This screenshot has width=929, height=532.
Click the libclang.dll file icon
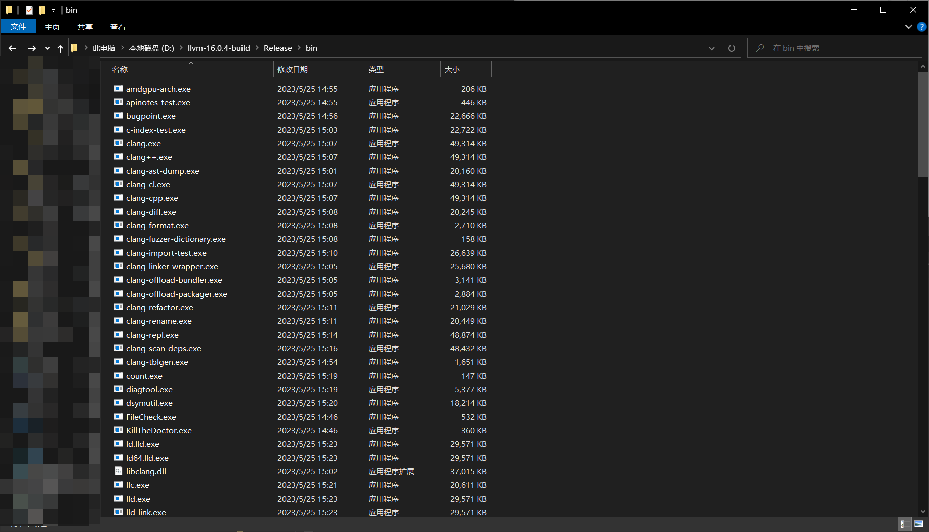(118, 471)
